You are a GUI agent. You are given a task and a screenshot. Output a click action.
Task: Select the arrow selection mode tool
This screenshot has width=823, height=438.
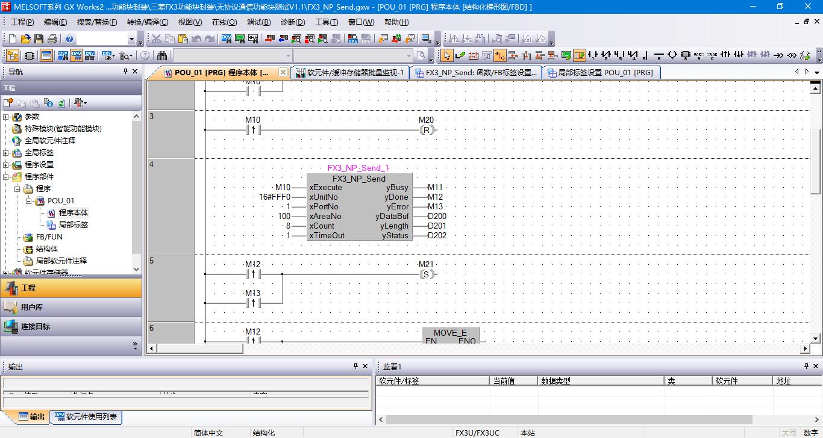pos(446,56)
